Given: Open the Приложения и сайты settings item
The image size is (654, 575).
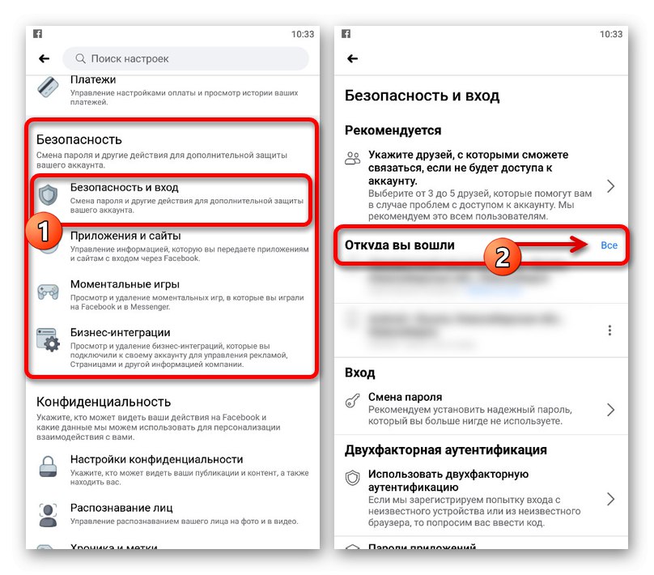Looking at the screenshot, I should point(172,246).
